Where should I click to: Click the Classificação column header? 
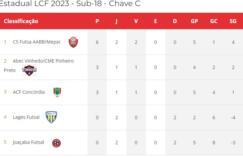pyautogui.click(x=21, y=21)
